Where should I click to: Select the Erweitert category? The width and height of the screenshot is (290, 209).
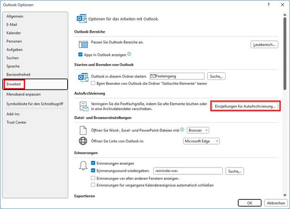point(35,84)
